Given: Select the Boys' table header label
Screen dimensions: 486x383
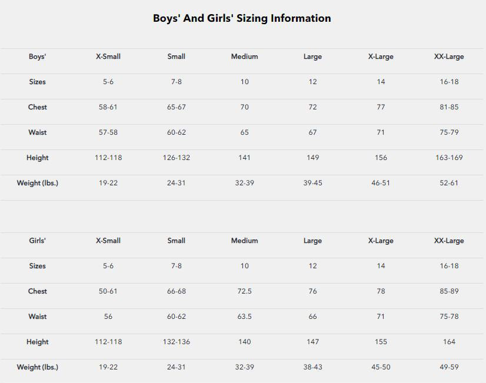Looking at the screenshot, I should click(37, 57).
